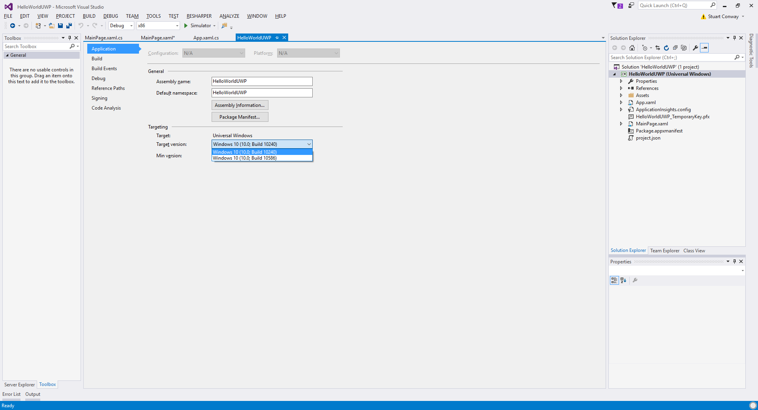Image resolution: width=758 pixels, height=410 pixels.
Task: Click the Package Manifest button
Action: click(240, 117)
